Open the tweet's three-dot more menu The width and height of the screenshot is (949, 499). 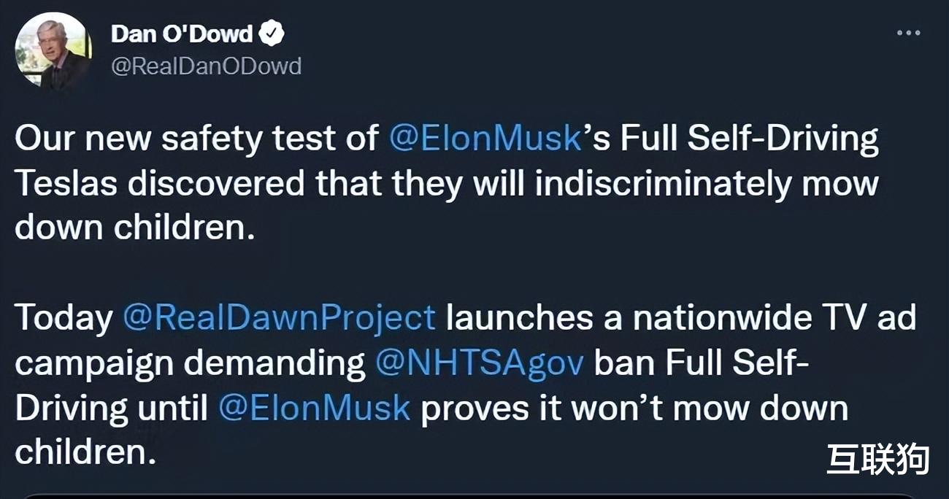pyautogui.click(x=908, y=33)
